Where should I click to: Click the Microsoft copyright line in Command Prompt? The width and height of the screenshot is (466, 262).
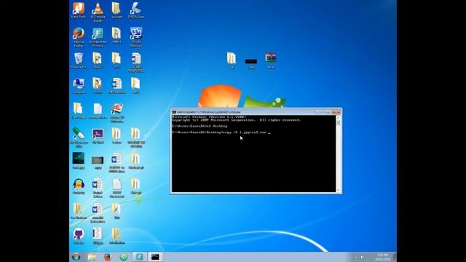click(236, 120)
